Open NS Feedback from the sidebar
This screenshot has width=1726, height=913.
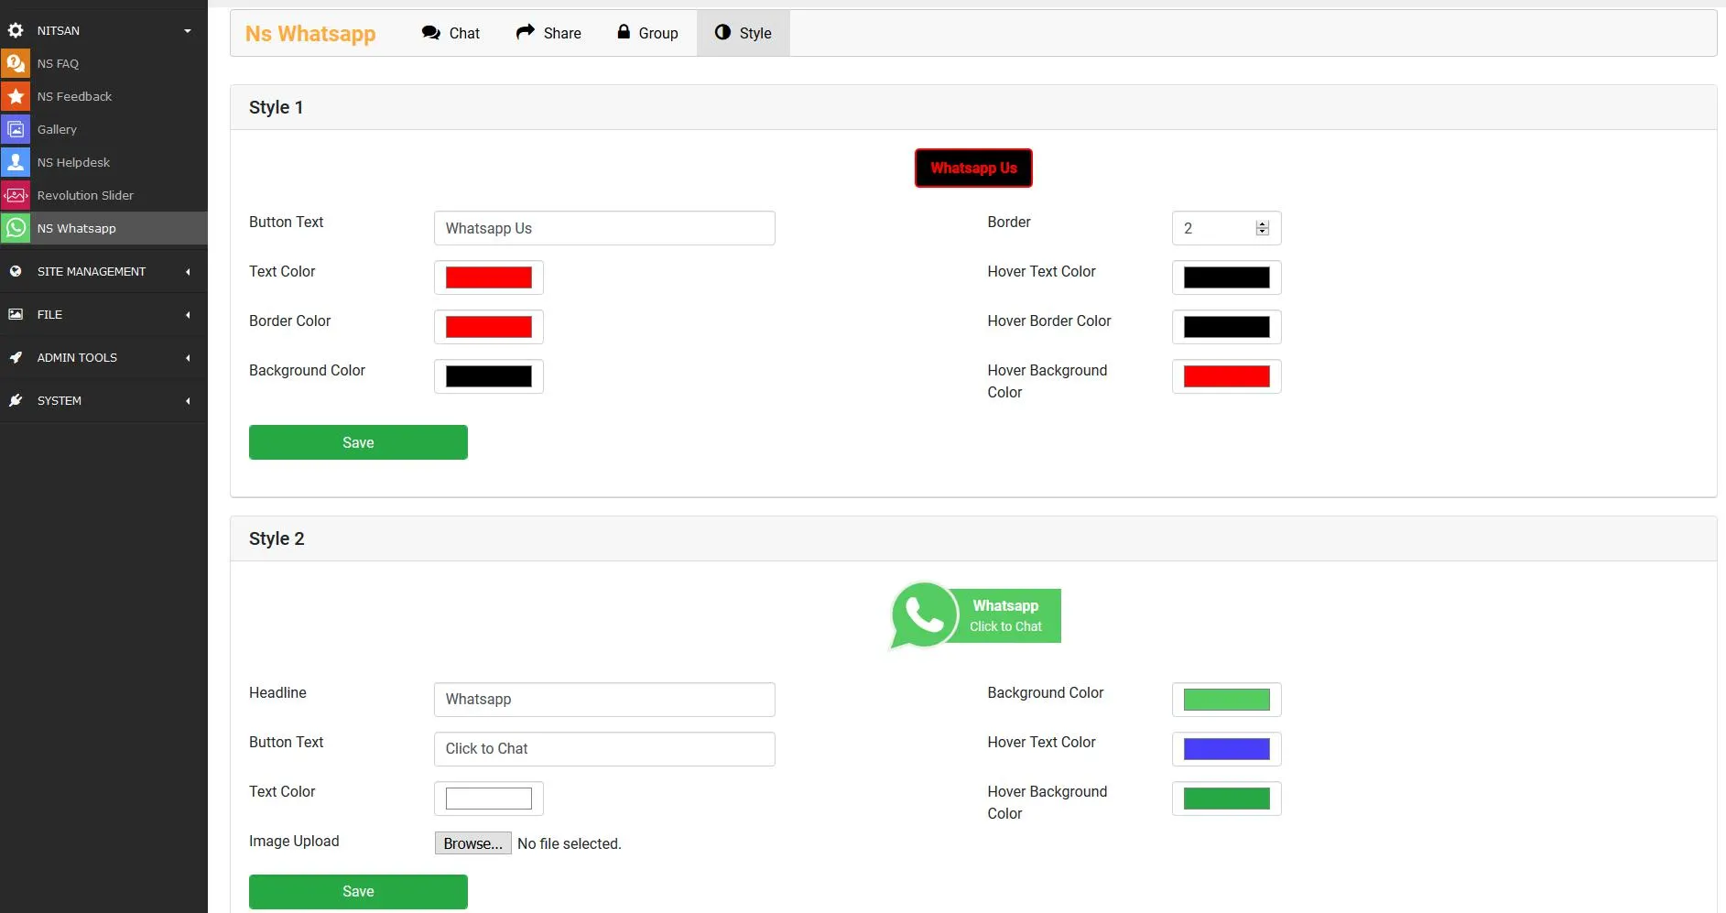click(x=103, y=96)
